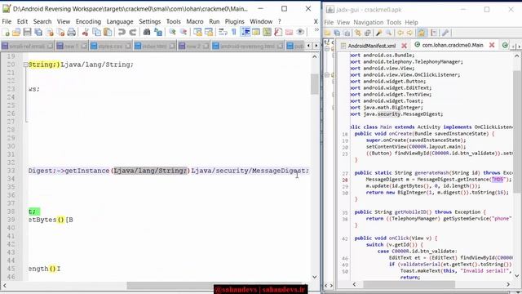522x294 pixels.
Task: Click the Save All icon in Notepad++
Action: click(x=38, y=32)
